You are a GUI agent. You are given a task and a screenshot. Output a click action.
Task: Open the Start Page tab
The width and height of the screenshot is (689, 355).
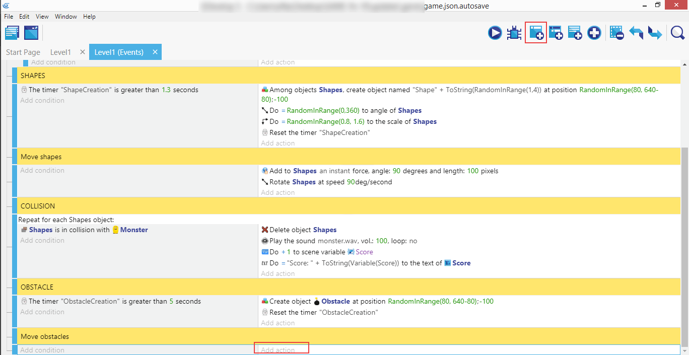point(23,52)
